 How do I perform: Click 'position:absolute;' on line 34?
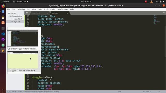point(50,83)
